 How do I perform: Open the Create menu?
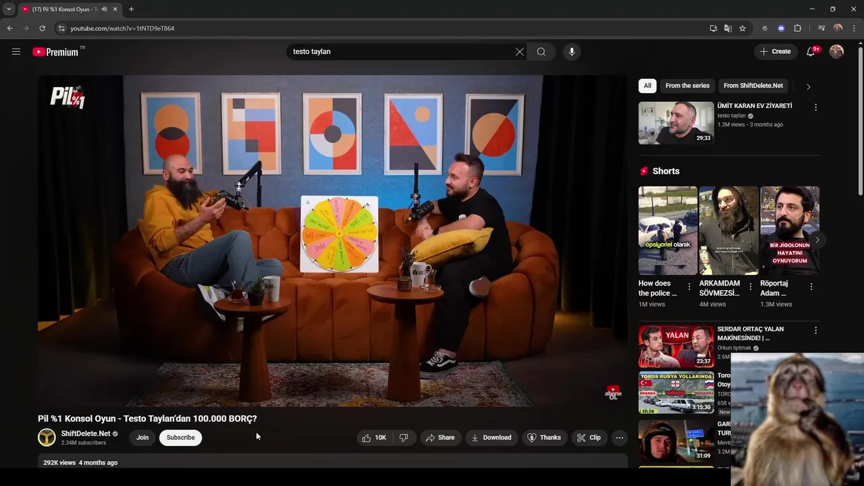[x=775, y=51]
